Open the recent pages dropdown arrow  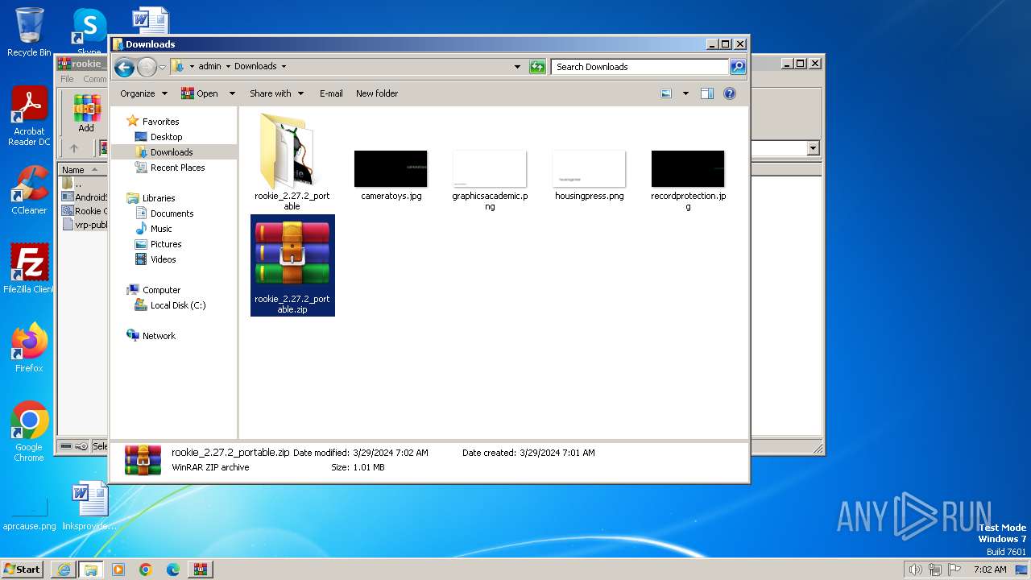click(162, 67)
